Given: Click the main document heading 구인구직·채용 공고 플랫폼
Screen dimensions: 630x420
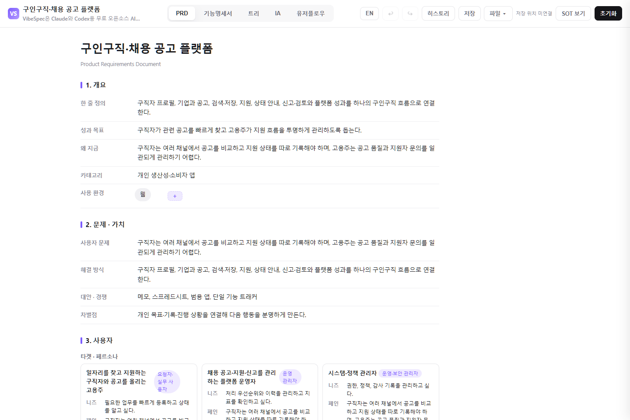Looking at the screenshot, I should [x=147, y=48].
